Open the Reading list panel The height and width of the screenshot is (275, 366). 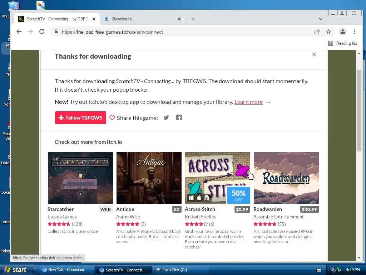342,43
